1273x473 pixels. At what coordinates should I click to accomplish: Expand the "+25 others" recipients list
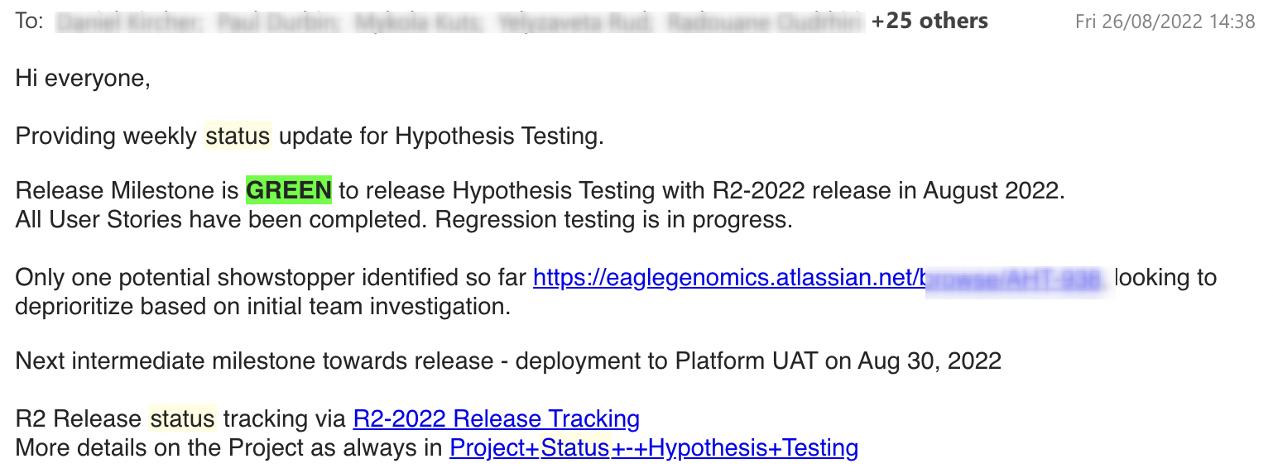930,21
